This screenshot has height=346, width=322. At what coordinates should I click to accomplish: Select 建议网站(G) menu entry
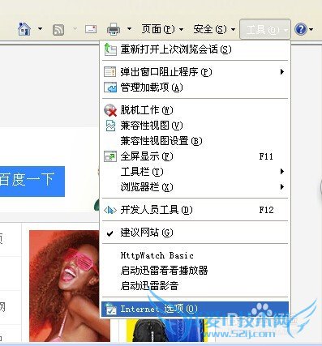[x=195, y=233]
